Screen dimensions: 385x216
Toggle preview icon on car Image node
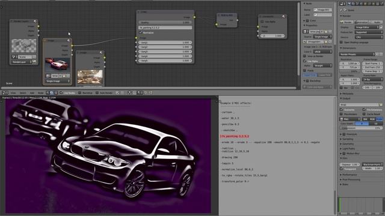point(69,41)
